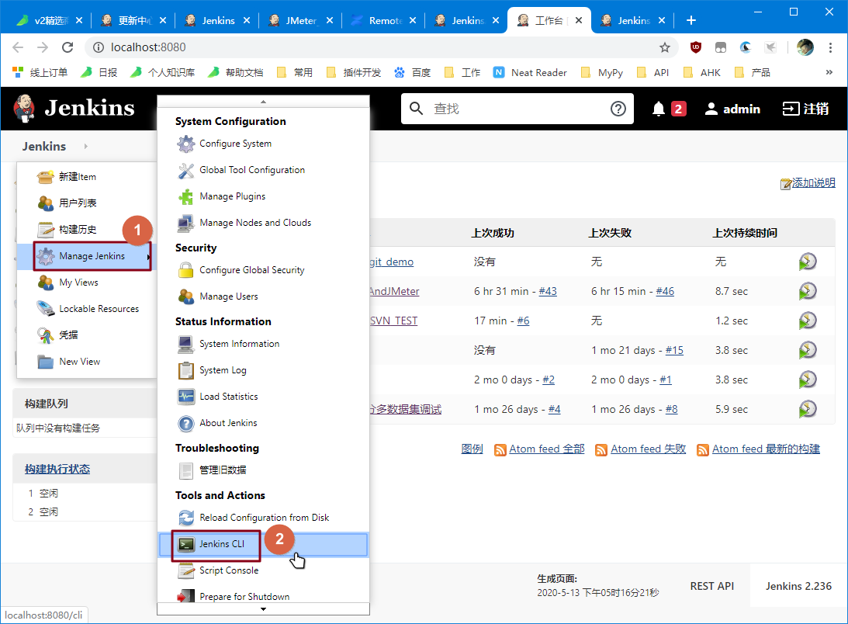Switch to the 更新中心 browser tab
The height and width of the screenshot is (624, 848).
(x=133, y=20)
